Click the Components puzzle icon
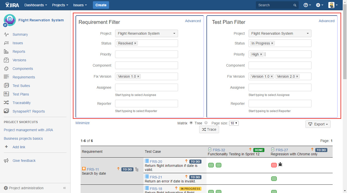 coord(6,69)
